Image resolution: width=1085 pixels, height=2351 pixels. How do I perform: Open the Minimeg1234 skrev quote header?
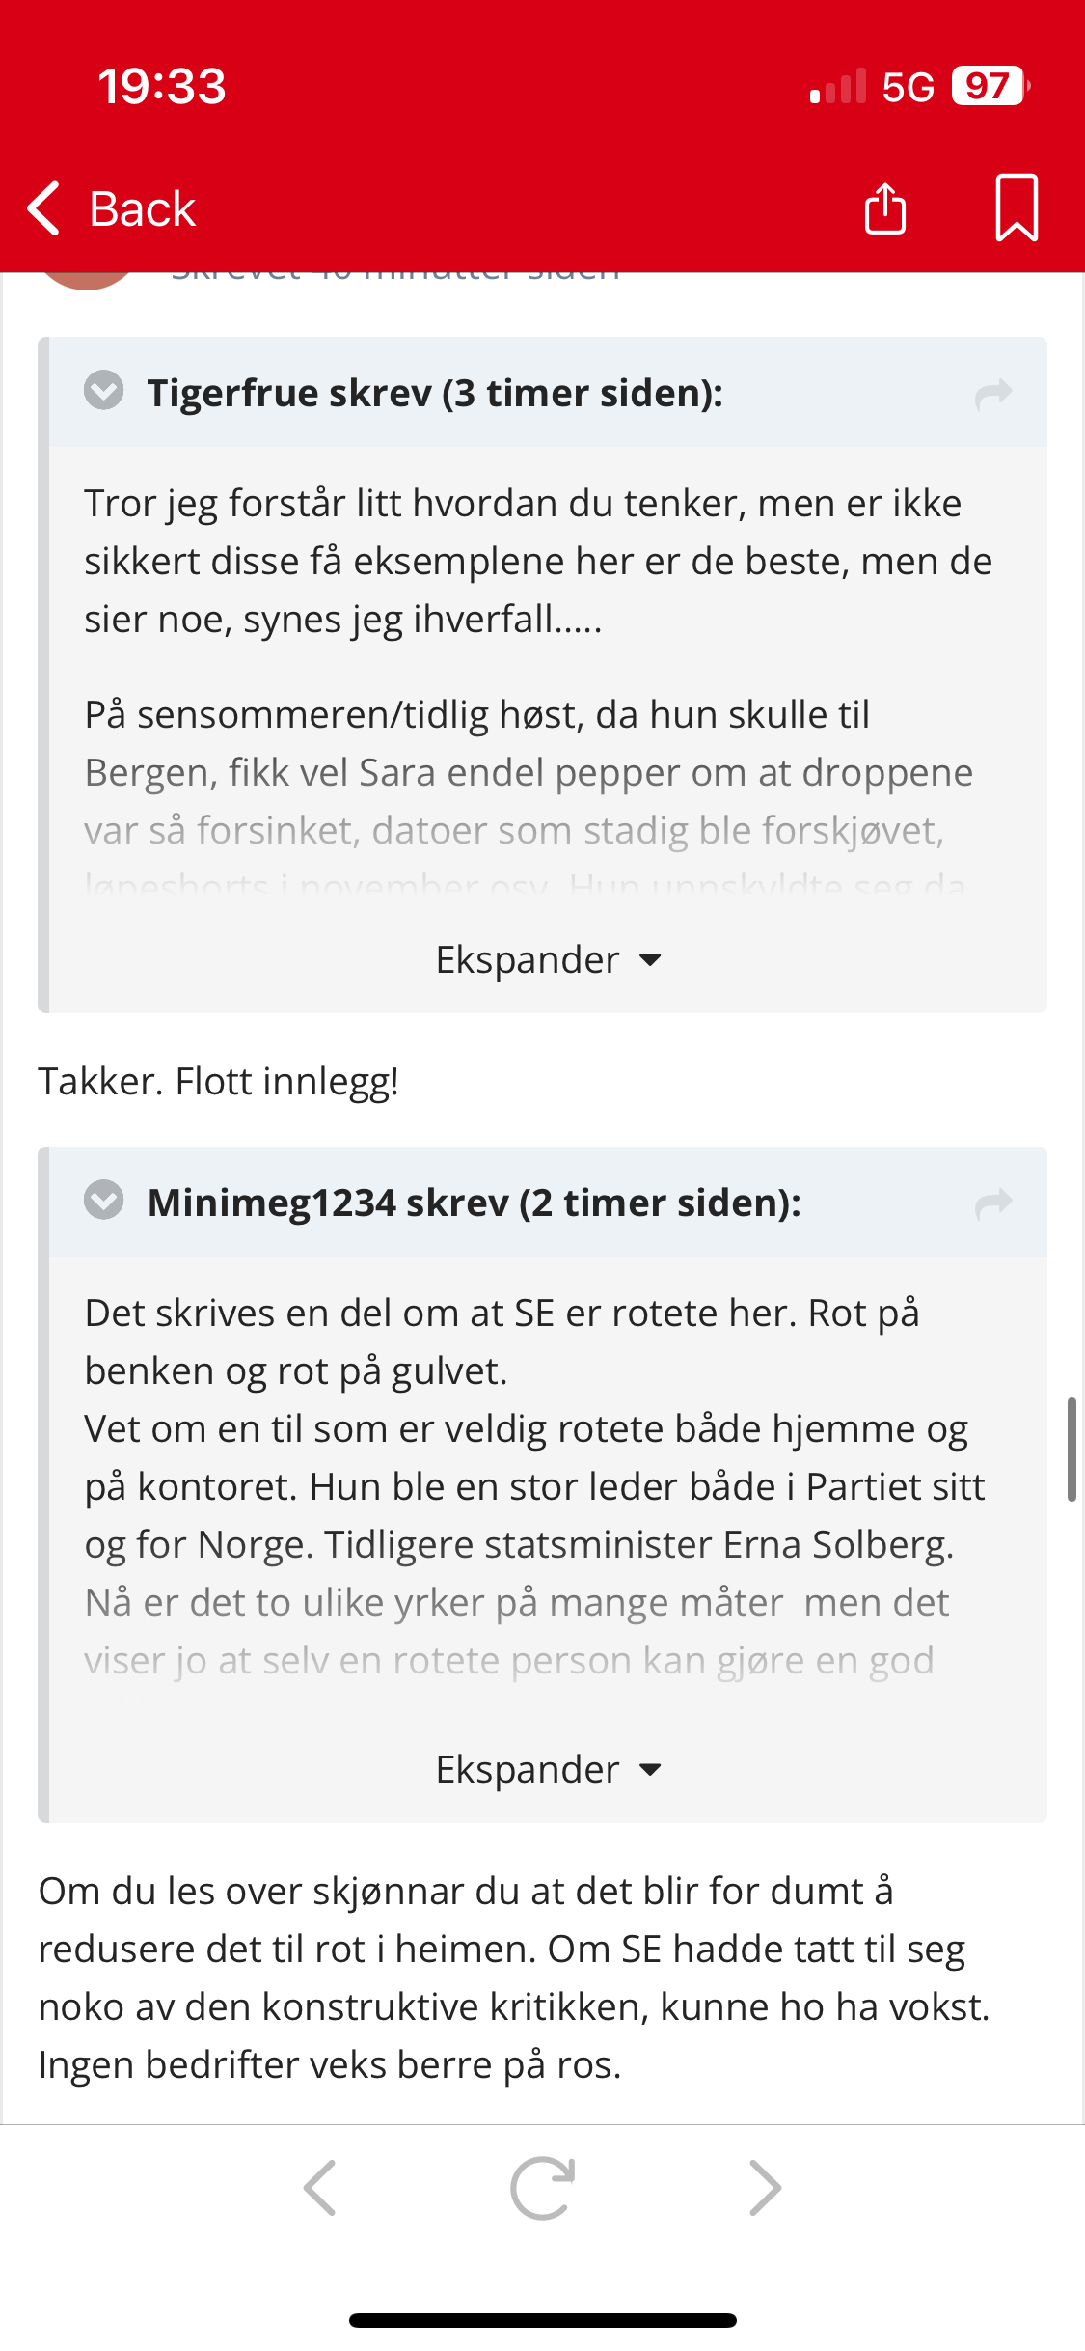(474, 1203)
